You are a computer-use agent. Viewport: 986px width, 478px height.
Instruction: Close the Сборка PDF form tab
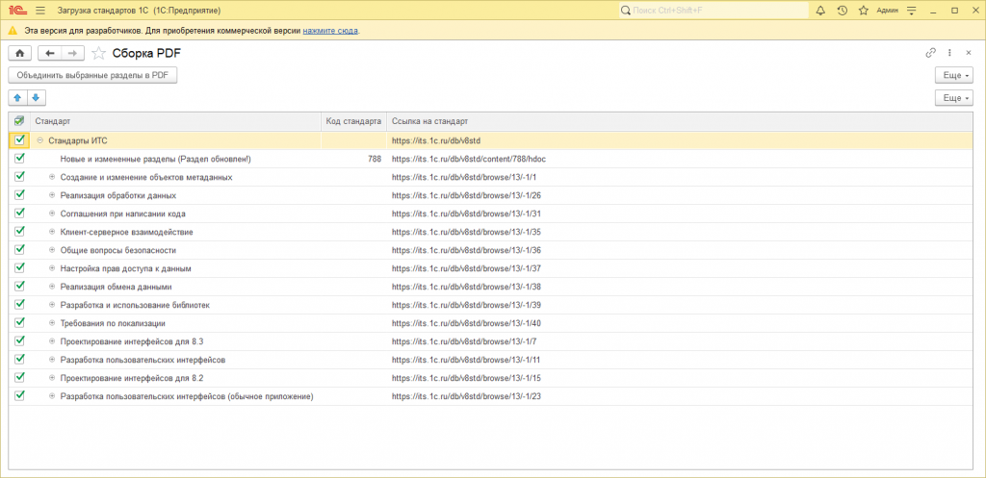[x=969, y=53]
